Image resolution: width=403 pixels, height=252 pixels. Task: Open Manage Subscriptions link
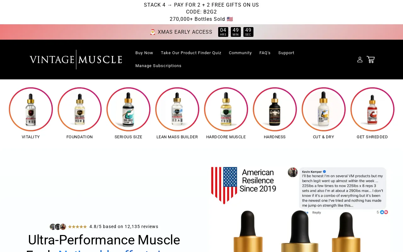point(158,66)
